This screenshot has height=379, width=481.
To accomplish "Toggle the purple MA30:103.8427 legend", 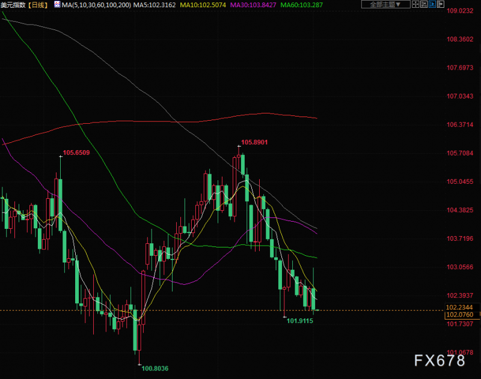I will tap(253, 5).
